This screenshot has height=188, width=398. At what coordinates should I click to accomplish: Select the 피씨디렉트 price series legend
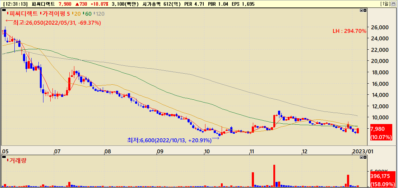[x=23, y=14]
